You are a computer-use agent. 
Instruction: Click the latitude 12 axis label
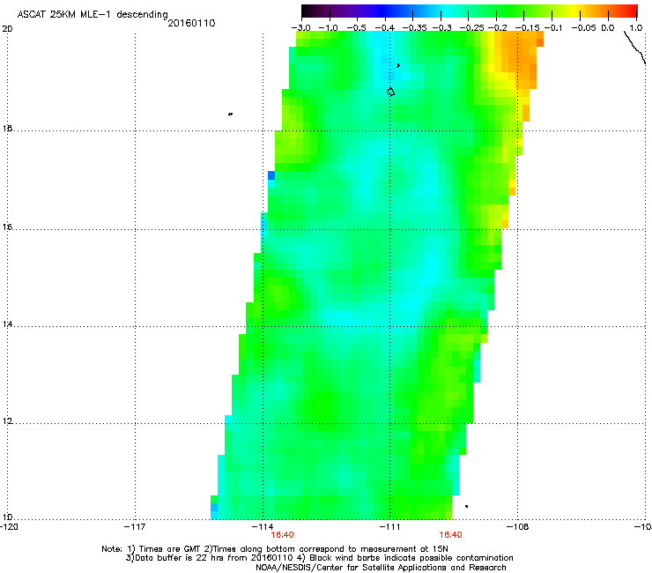pyautogui.click(x=7, y=420)
